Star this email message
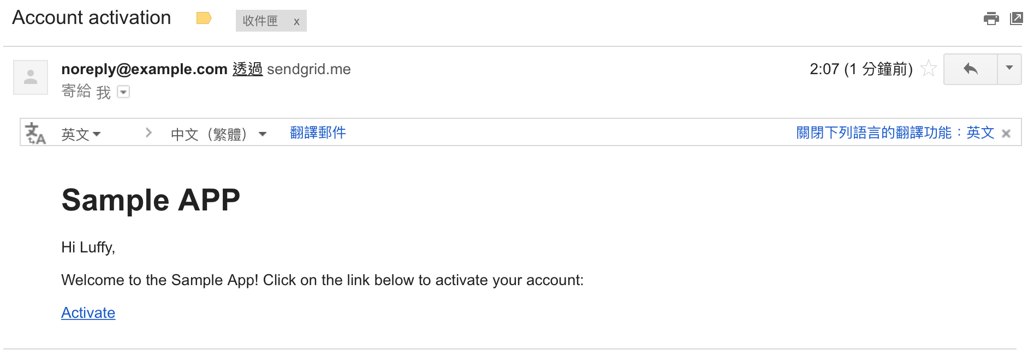 (x=928, y=69)
